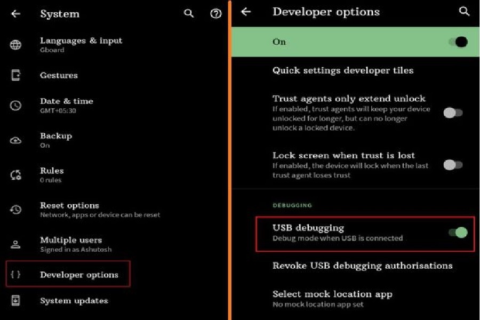Image resolution: width=480 pixels, height=320 pixels.
Task: Enable Trust agents only extend unlock
Action: (453, 113)
